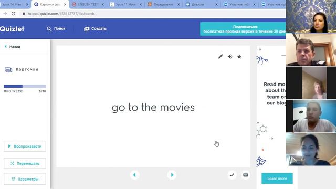Click the Создать create button
The width and height of the screenshot is (336, 189).
click(x=95, y=29)
